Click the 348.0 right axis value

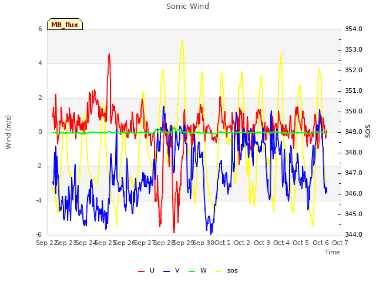[354, 153]
